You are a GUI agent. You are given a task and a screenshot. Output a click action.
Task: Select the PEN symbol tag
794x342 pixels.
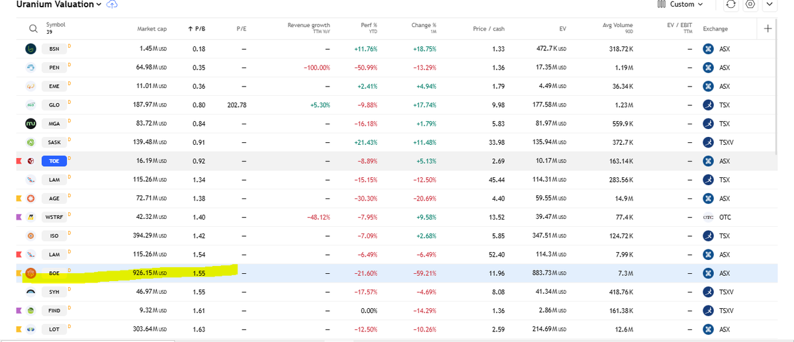click(x=54, y=67)
